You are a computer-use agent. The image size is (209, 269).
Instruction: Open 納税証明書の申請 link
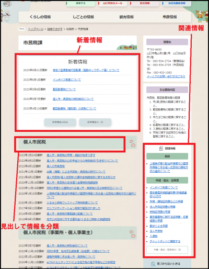160,212
